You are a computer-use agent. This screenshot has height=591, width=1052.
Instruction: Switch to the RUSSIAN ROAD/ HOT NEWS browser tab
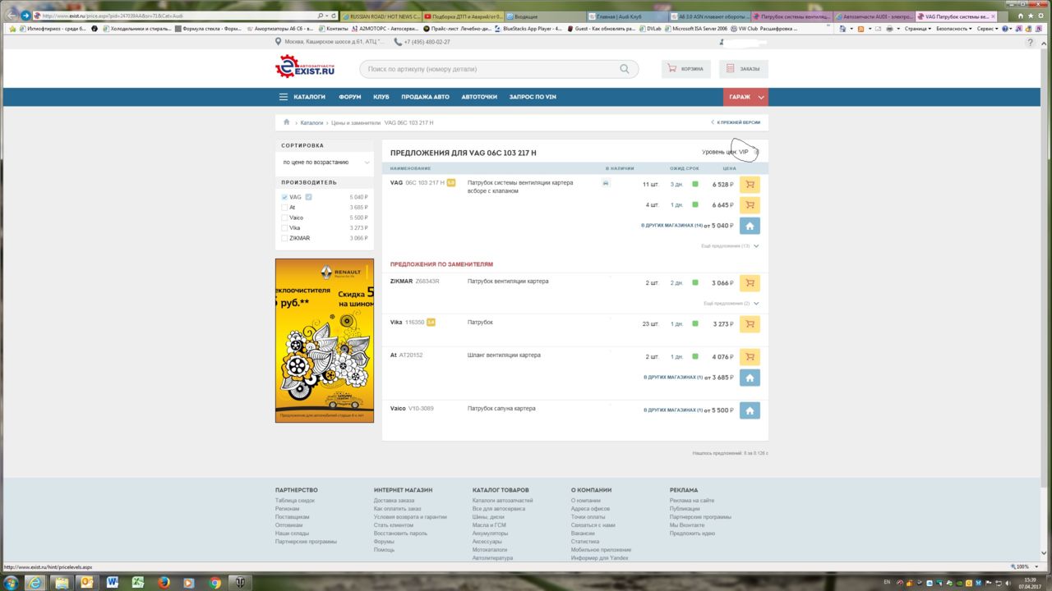pos(381,16)
